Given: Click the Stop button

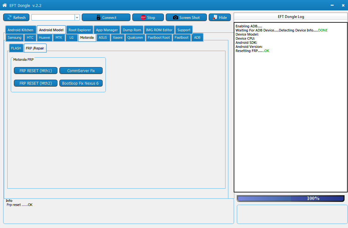Looking at the screenshot, I should point(148,18).
